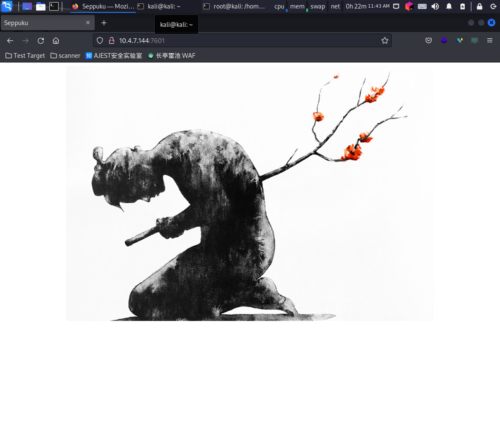Open the network connection tray icon
Viewport: 500px width, 440px height.
click(396, 6)
